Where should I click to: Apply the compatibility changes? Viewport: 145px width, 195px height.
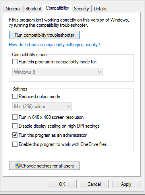[126, 184]
